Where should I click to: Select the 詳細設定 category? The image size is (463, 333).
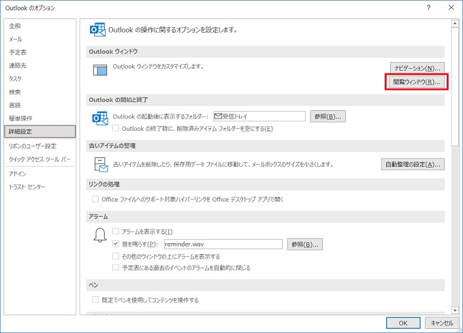click(40, 131)
